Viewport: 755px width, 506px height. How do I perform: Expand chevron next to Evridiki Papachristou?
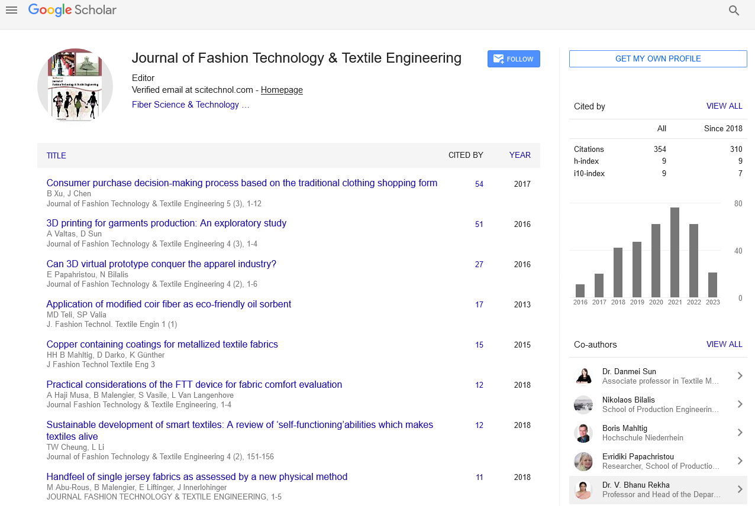[740, 461]
